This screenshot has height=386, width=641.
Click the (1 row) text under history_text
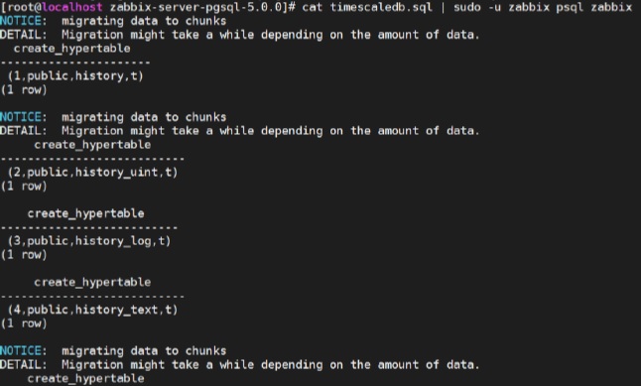(24, 323)
